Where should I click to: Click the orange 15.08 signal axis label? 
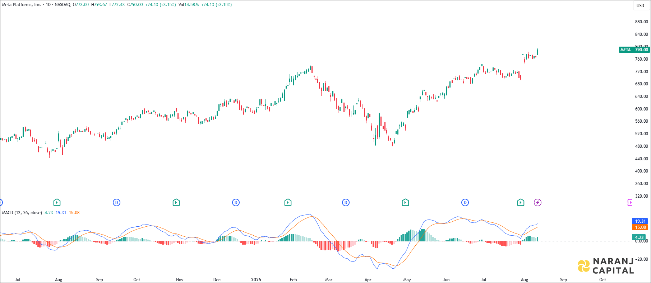click(641, 227)
